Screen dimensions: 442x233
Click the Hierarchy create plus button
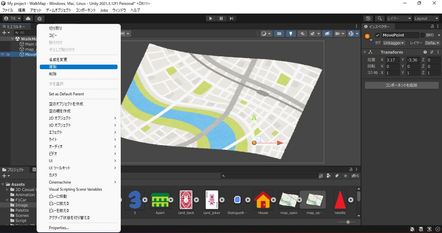tap(5, 33)
